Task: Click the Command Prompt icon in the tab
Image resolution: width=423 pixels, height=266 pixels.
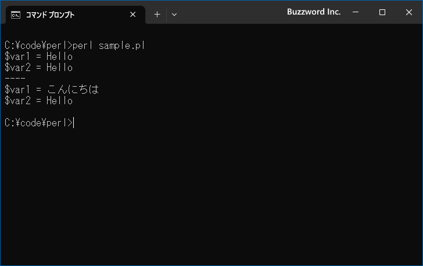Action: (16, 15)
